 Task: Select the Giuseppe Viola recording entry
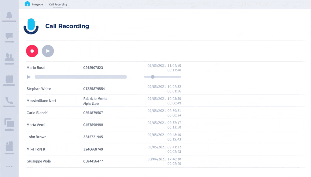39,161
